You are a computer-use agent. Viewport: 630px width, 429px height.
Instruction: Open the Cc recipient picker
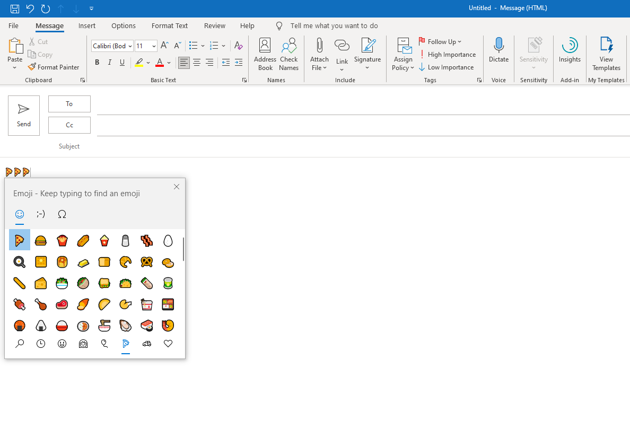pyautogui.click(x=69, y=125)
